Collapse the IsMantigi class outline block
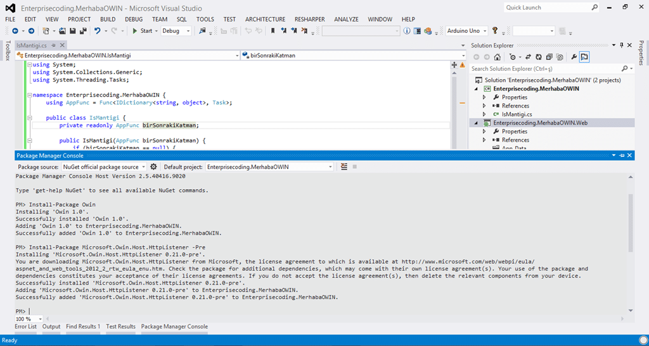This screenshot has width=649, height=346. (29, 118)
